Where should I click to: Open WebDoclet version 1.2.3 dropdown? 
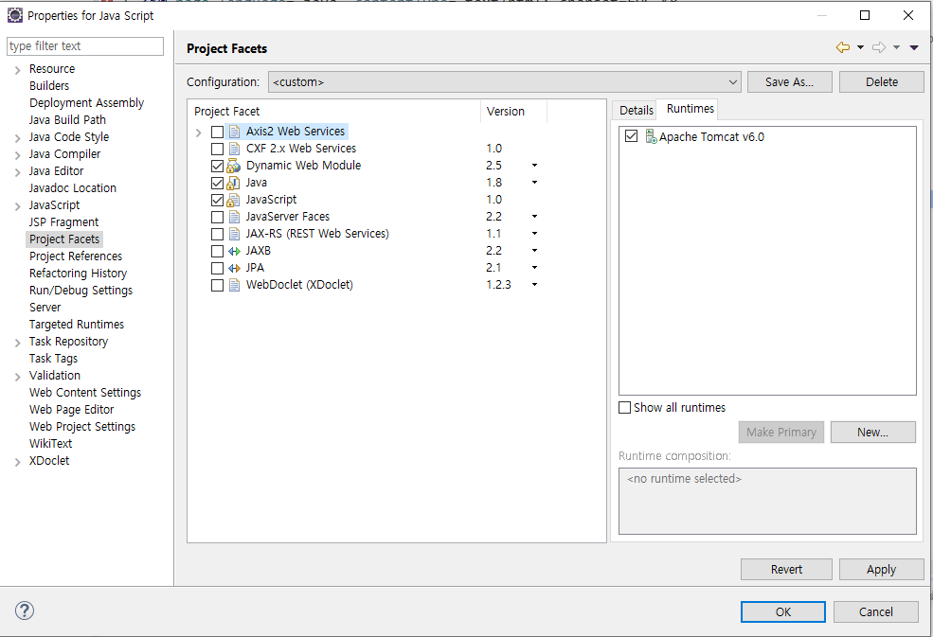point(534,285)
